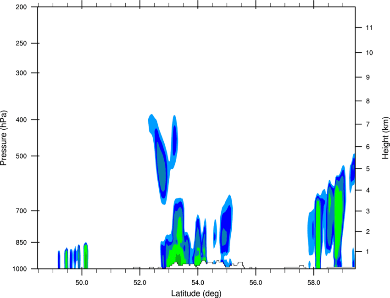The width and height of the screenshot is (390, 298).
Task: Click the 1 km height tick label
Action: (x=368, y=252)
